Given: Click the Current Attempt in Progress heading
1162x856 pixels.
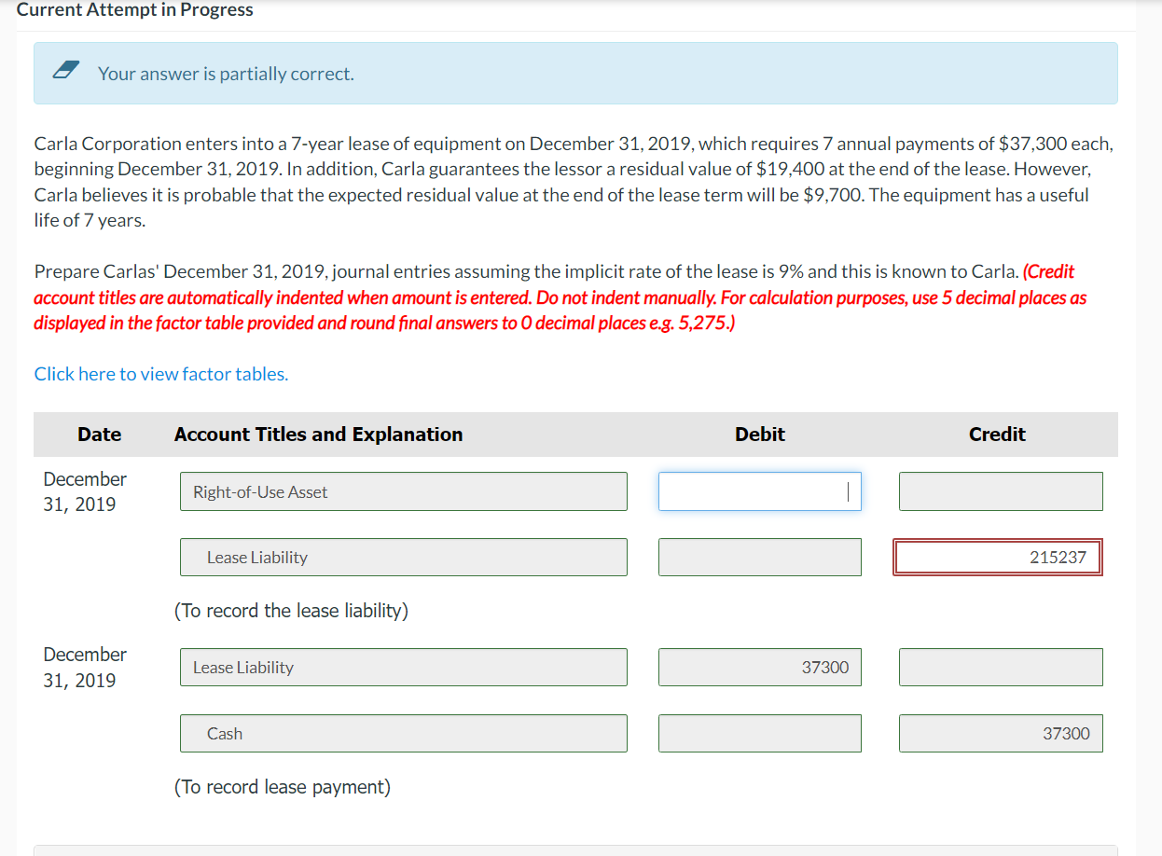Looking at the screenshot, I should click(x=135, y=10).
